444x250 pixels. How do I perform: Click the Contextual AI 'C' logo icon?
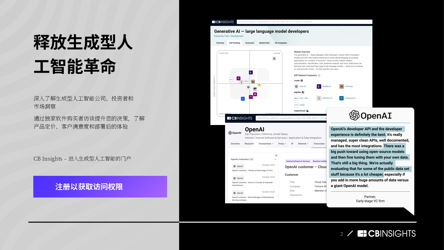[x=342, y=98]
